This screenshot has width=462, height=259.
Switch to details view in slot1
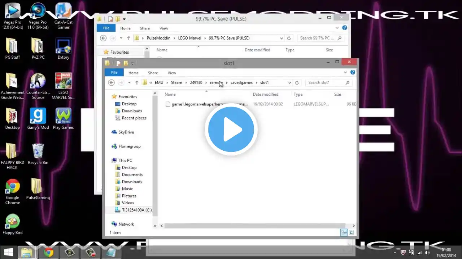pyautogui.click(x=344, y=233)
